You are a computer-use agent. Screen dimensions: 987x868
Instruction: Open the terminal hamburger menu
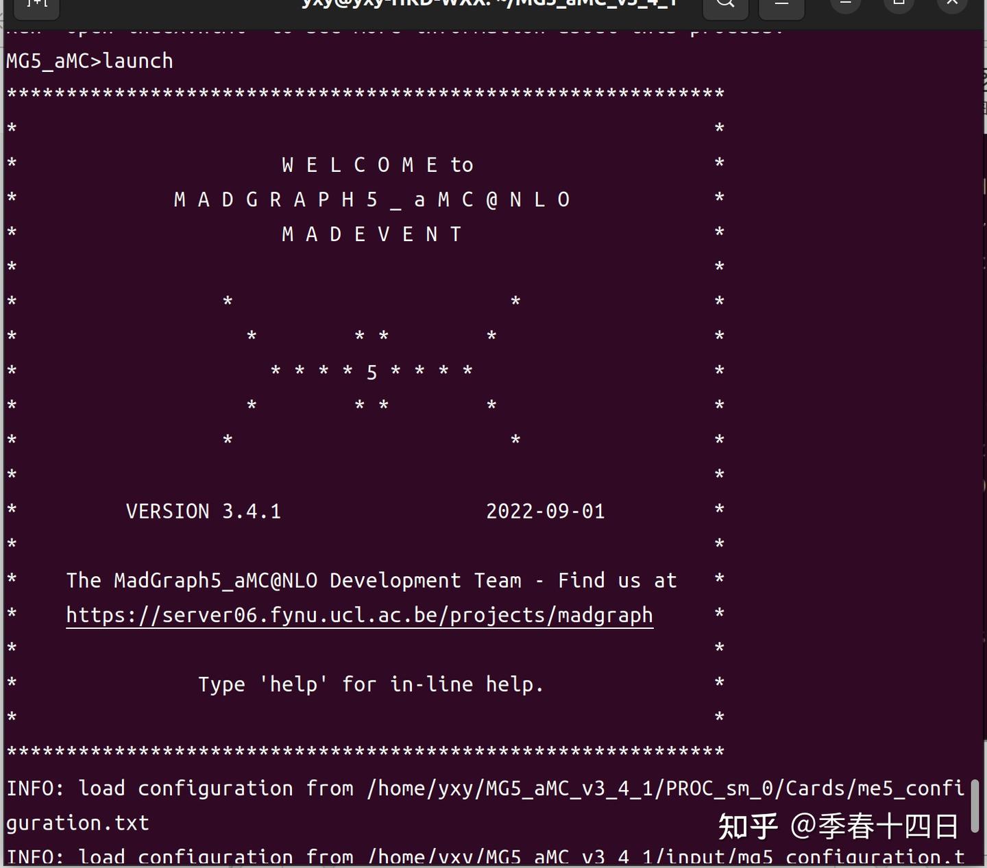point(781,5)
